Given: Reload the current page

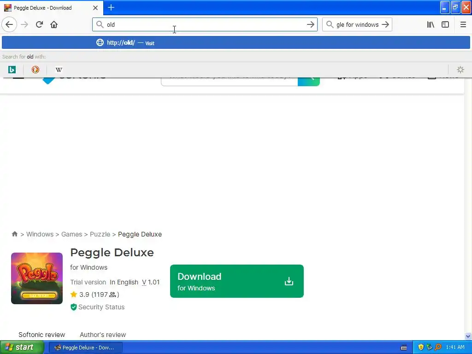Looking at the screenshot, I should coord(40,24).
